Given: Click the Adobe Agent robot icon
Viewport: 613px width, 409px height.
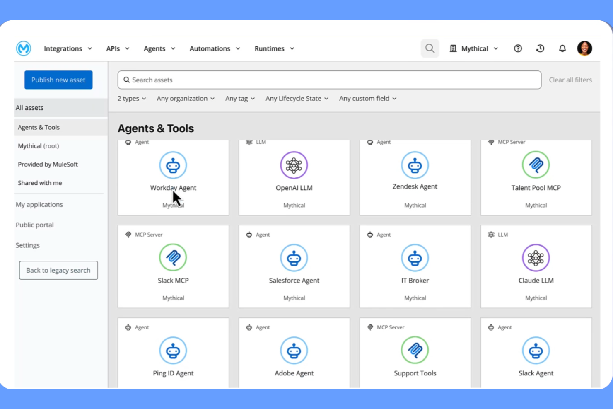Looking at the screenshot, I should coord(294,351).
